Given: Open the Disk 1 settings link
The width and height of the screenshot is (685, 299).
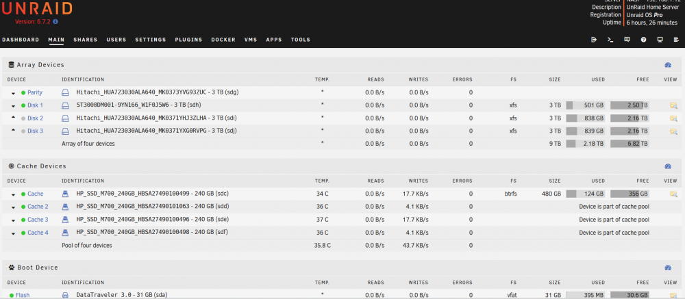Looking at the screenshot, I should tap(36, 105).
